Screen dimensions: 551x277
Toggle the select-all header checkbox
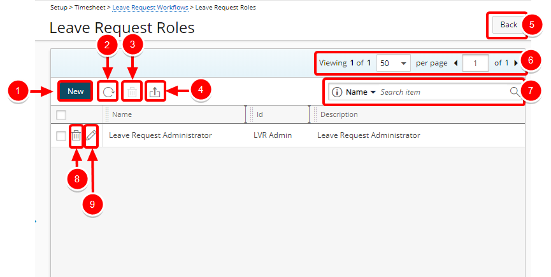point(61,115)
